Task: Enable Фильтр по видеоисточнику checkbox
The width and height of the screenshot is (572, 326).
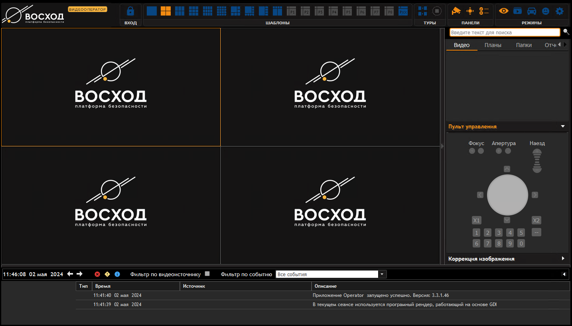Action: [x=207, y=274]
